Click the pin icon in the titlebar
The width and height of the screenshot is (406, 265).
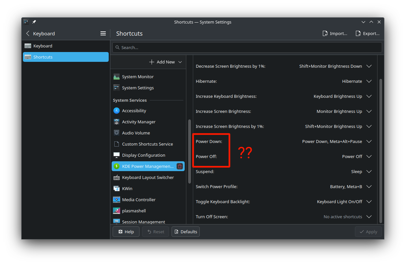[34, 22]
